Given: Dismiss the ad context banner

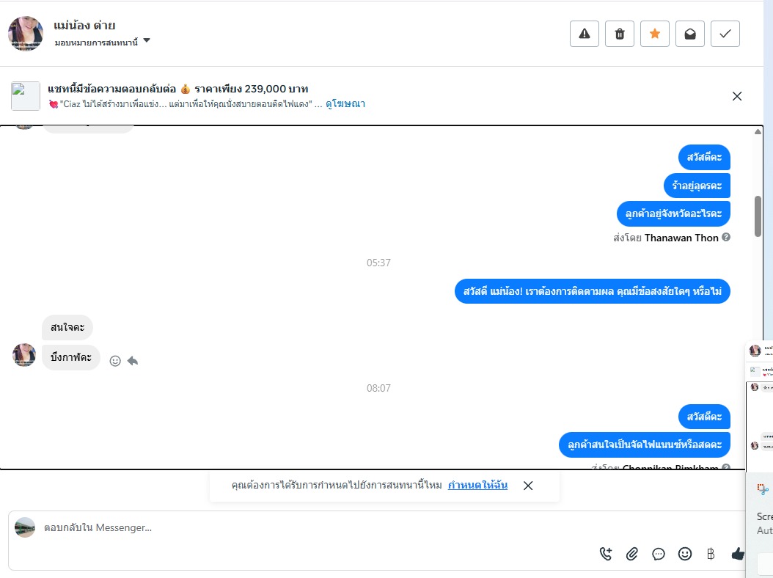Looking at the screenshot, I should coord(737,96).
